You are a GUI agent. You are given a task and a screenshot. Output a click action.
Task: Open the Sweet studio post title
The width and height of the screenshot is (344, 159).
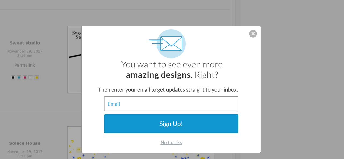(25, 43)
